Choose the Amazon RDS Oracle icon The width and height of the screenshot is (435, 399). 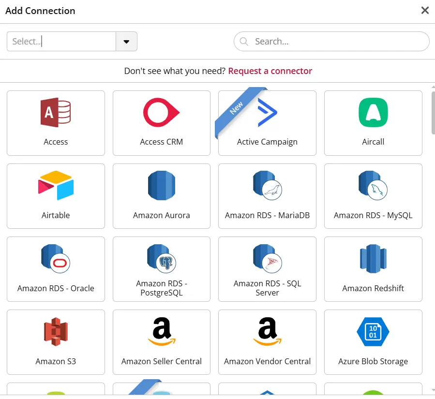coord(56,258)
